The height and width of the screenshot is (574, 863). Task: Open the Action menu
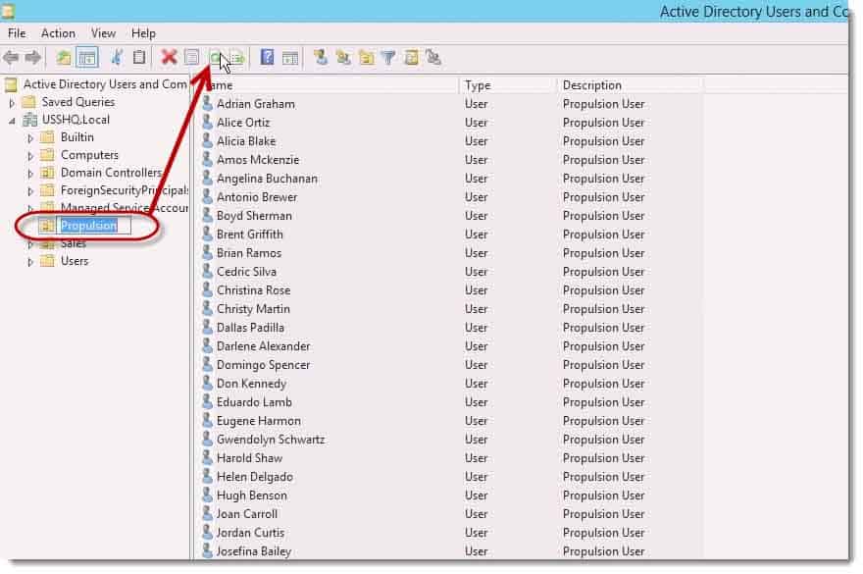pyautogui.click(x=58, y=33)
